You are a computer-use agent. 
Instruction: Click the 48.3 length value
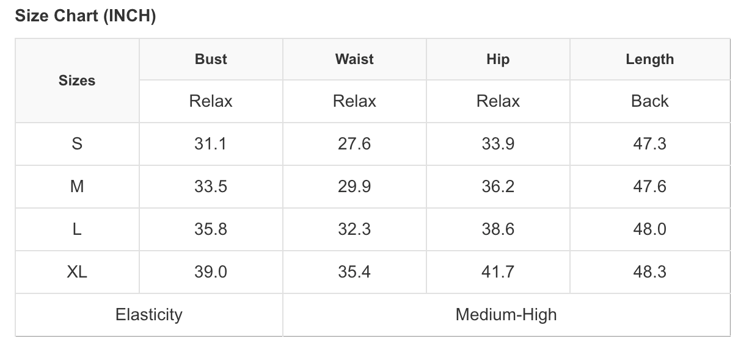pyautogui.click(x=649, y=272)
